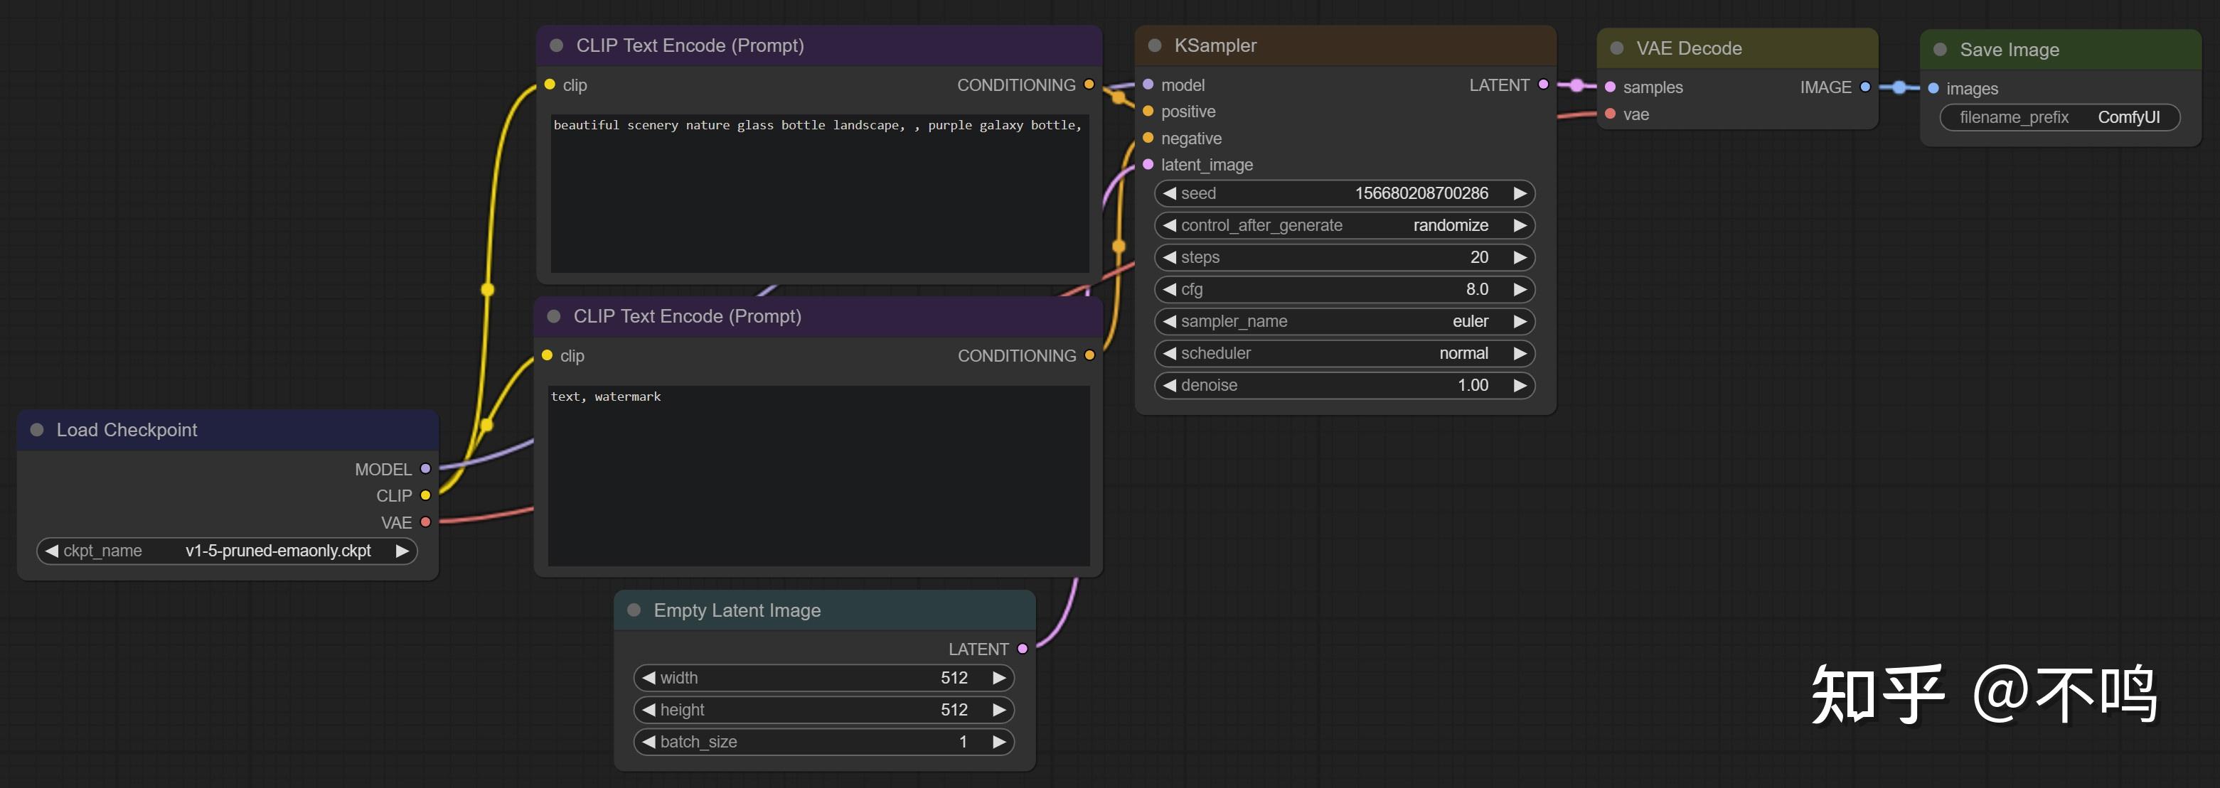
Task: Click the VAE output socket on Load Checkpoint
Action: (425, 522)
